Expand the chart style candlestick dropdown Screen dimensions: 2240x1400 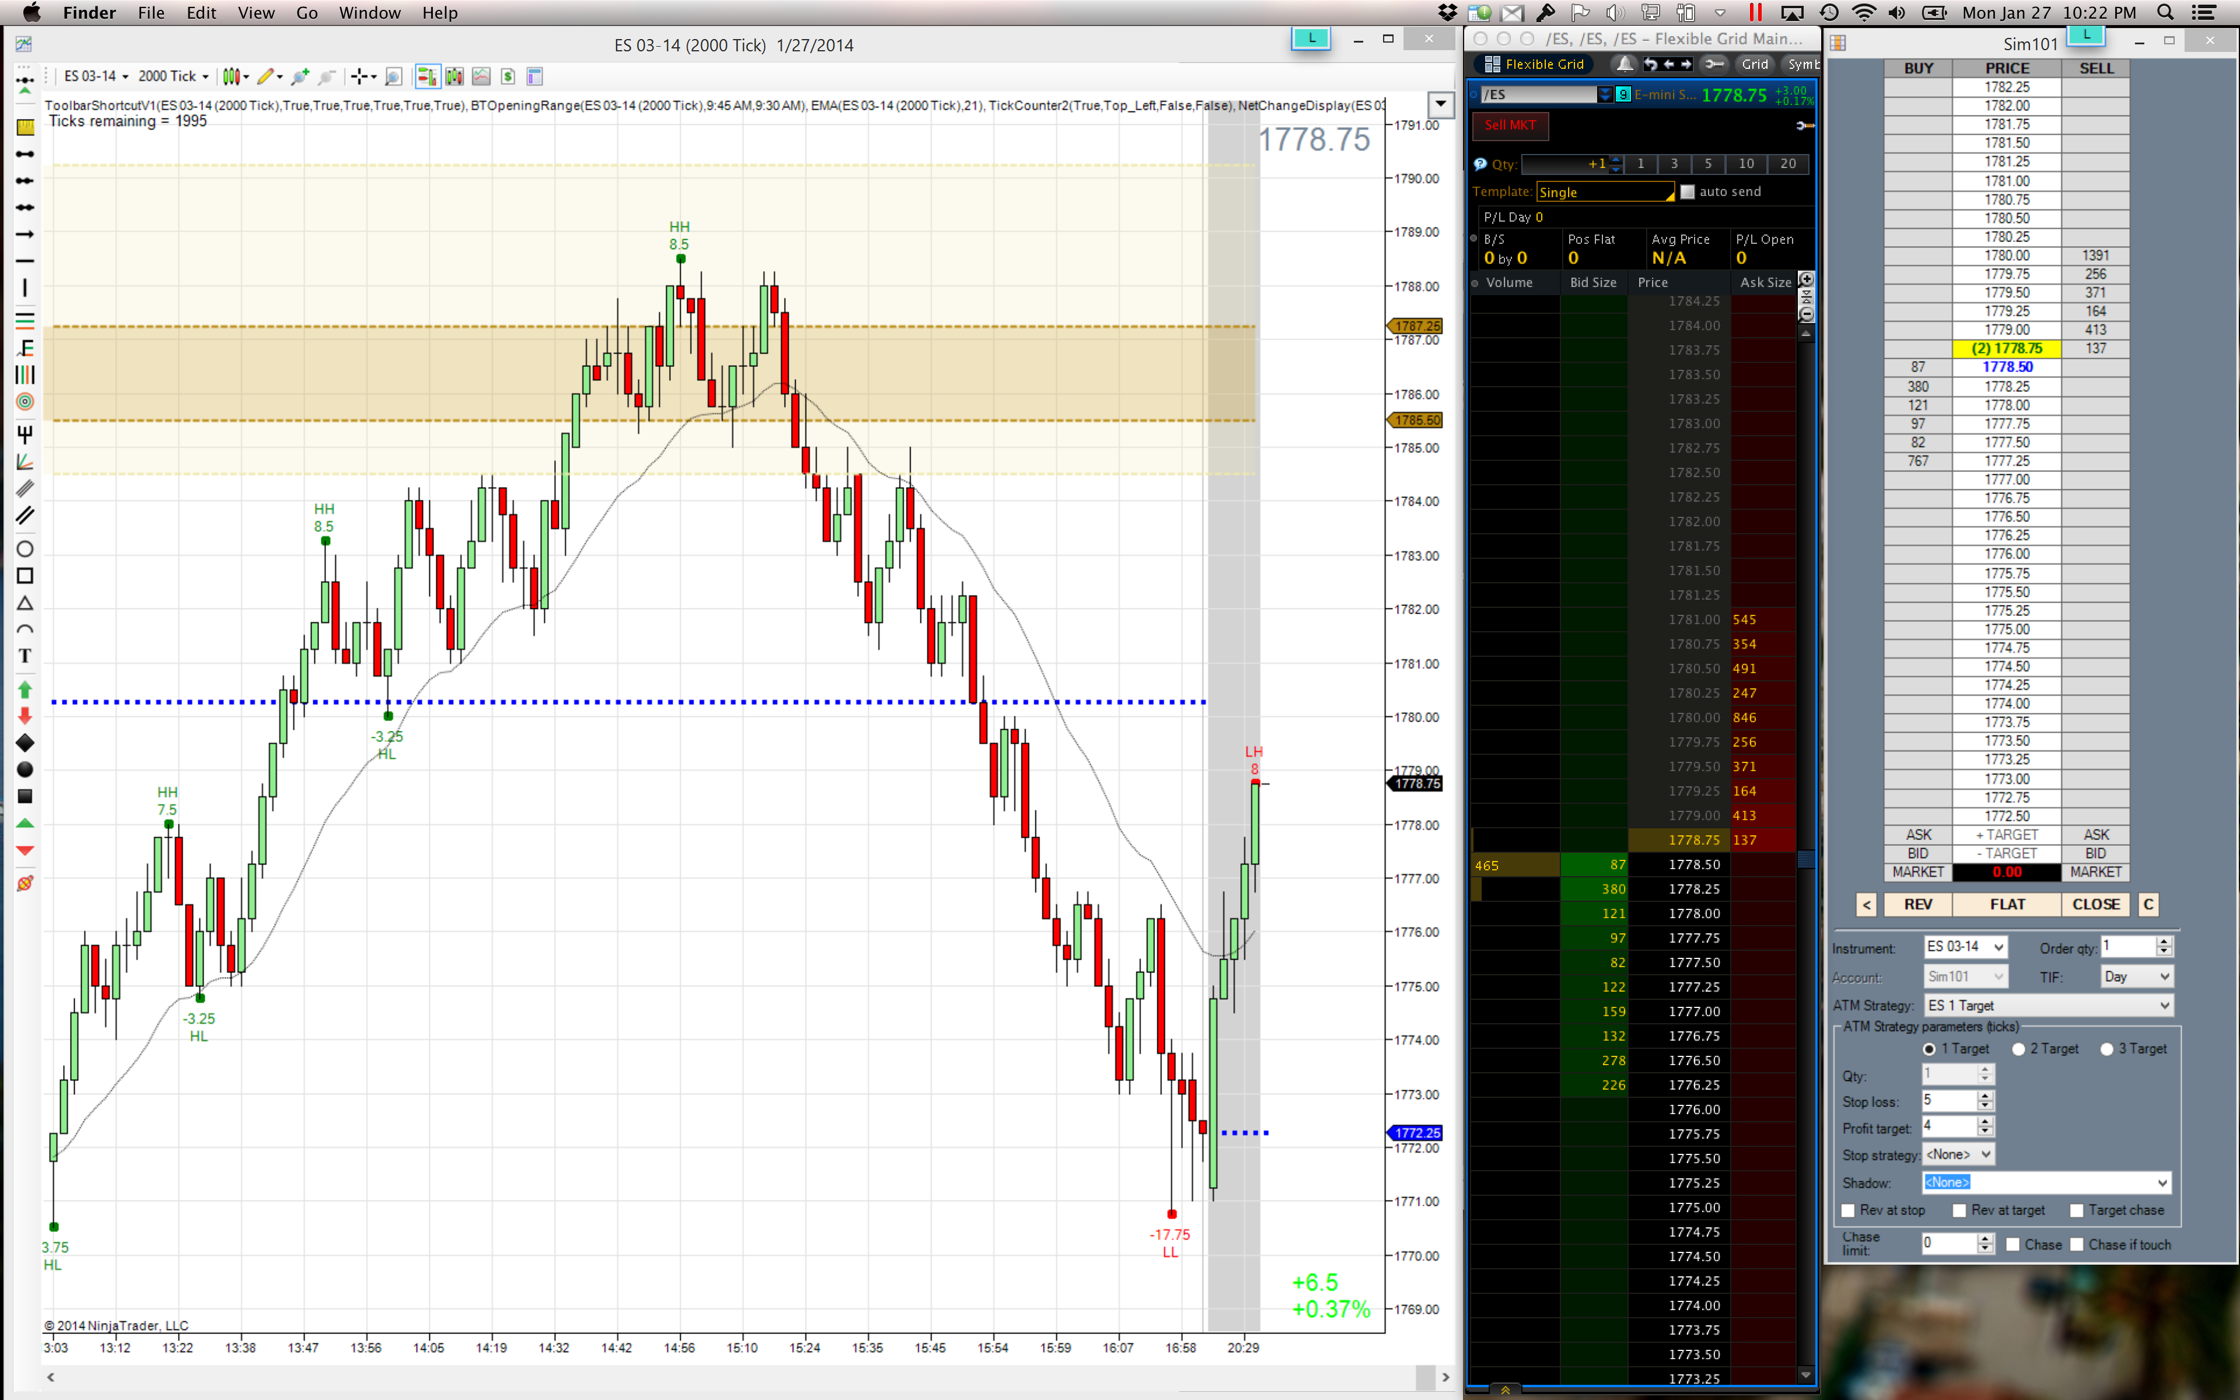point(236,77)
